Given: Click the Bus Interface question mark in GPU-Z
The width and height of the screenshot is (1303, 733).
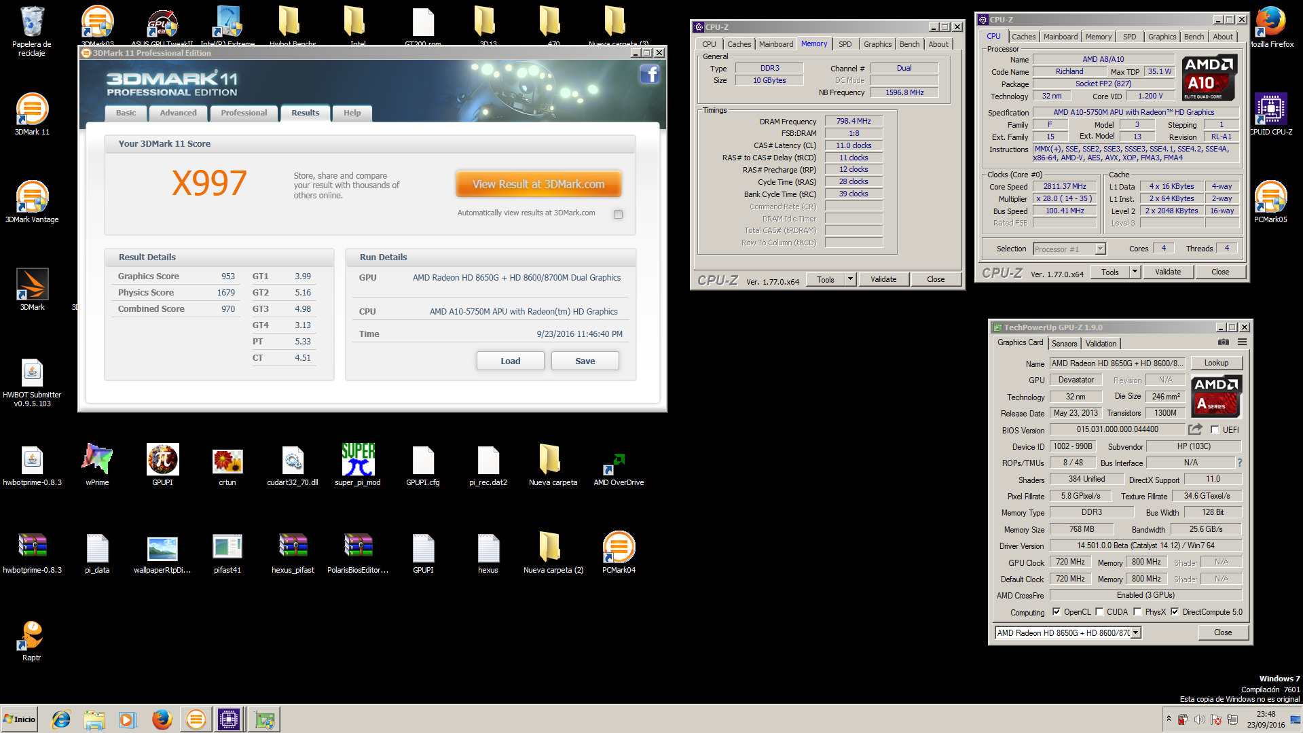Looking at the screenshot, I should tap(1239, 463).
